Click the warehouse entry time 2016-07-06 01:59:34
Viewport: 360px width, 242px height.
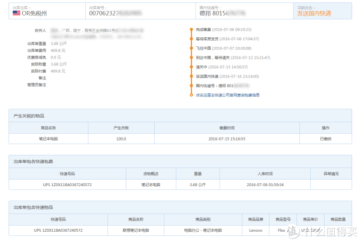pyautogui.click(x=265, y=185)
